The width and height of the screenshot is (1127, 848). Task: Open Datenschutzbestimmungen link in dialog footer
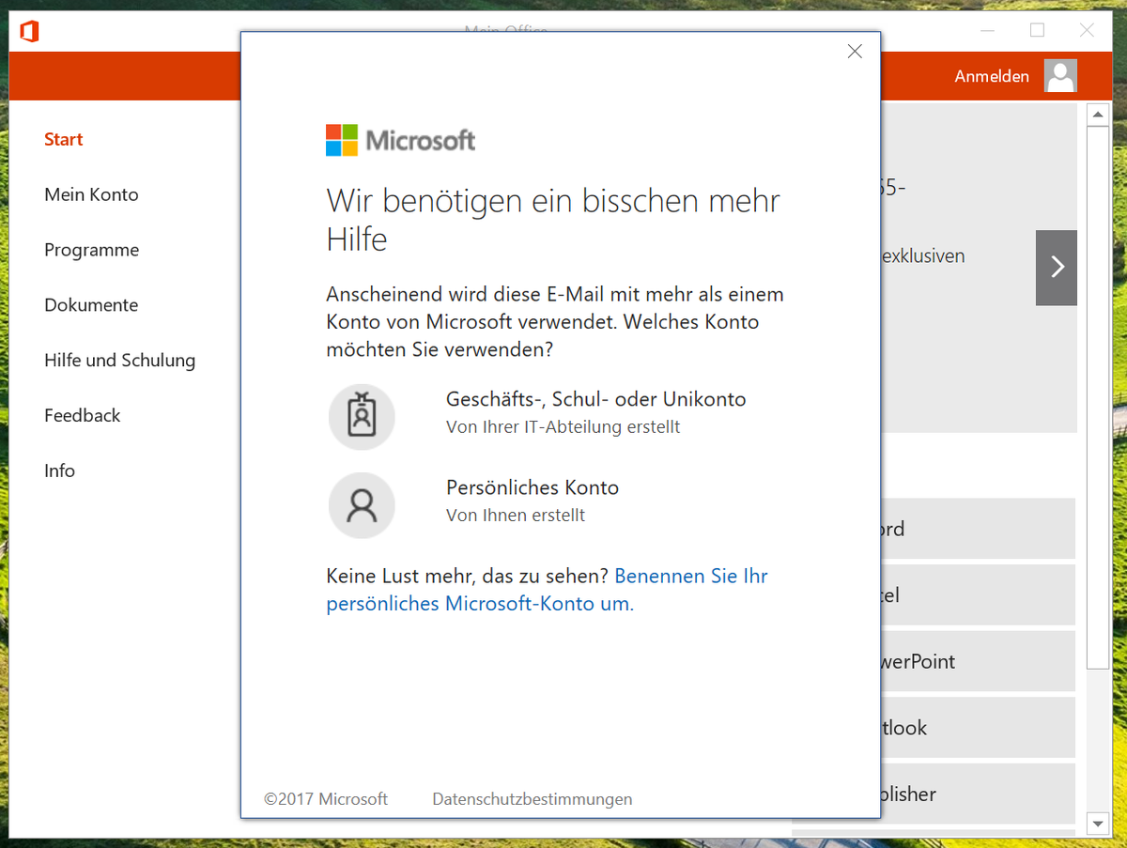click(533, 799)
